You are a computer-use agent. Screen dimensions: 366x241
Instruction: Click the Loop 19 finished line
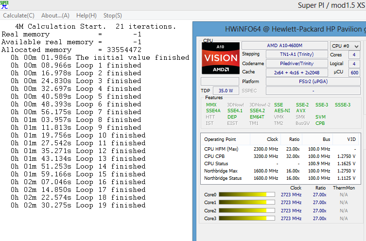(x=78, y=206)
